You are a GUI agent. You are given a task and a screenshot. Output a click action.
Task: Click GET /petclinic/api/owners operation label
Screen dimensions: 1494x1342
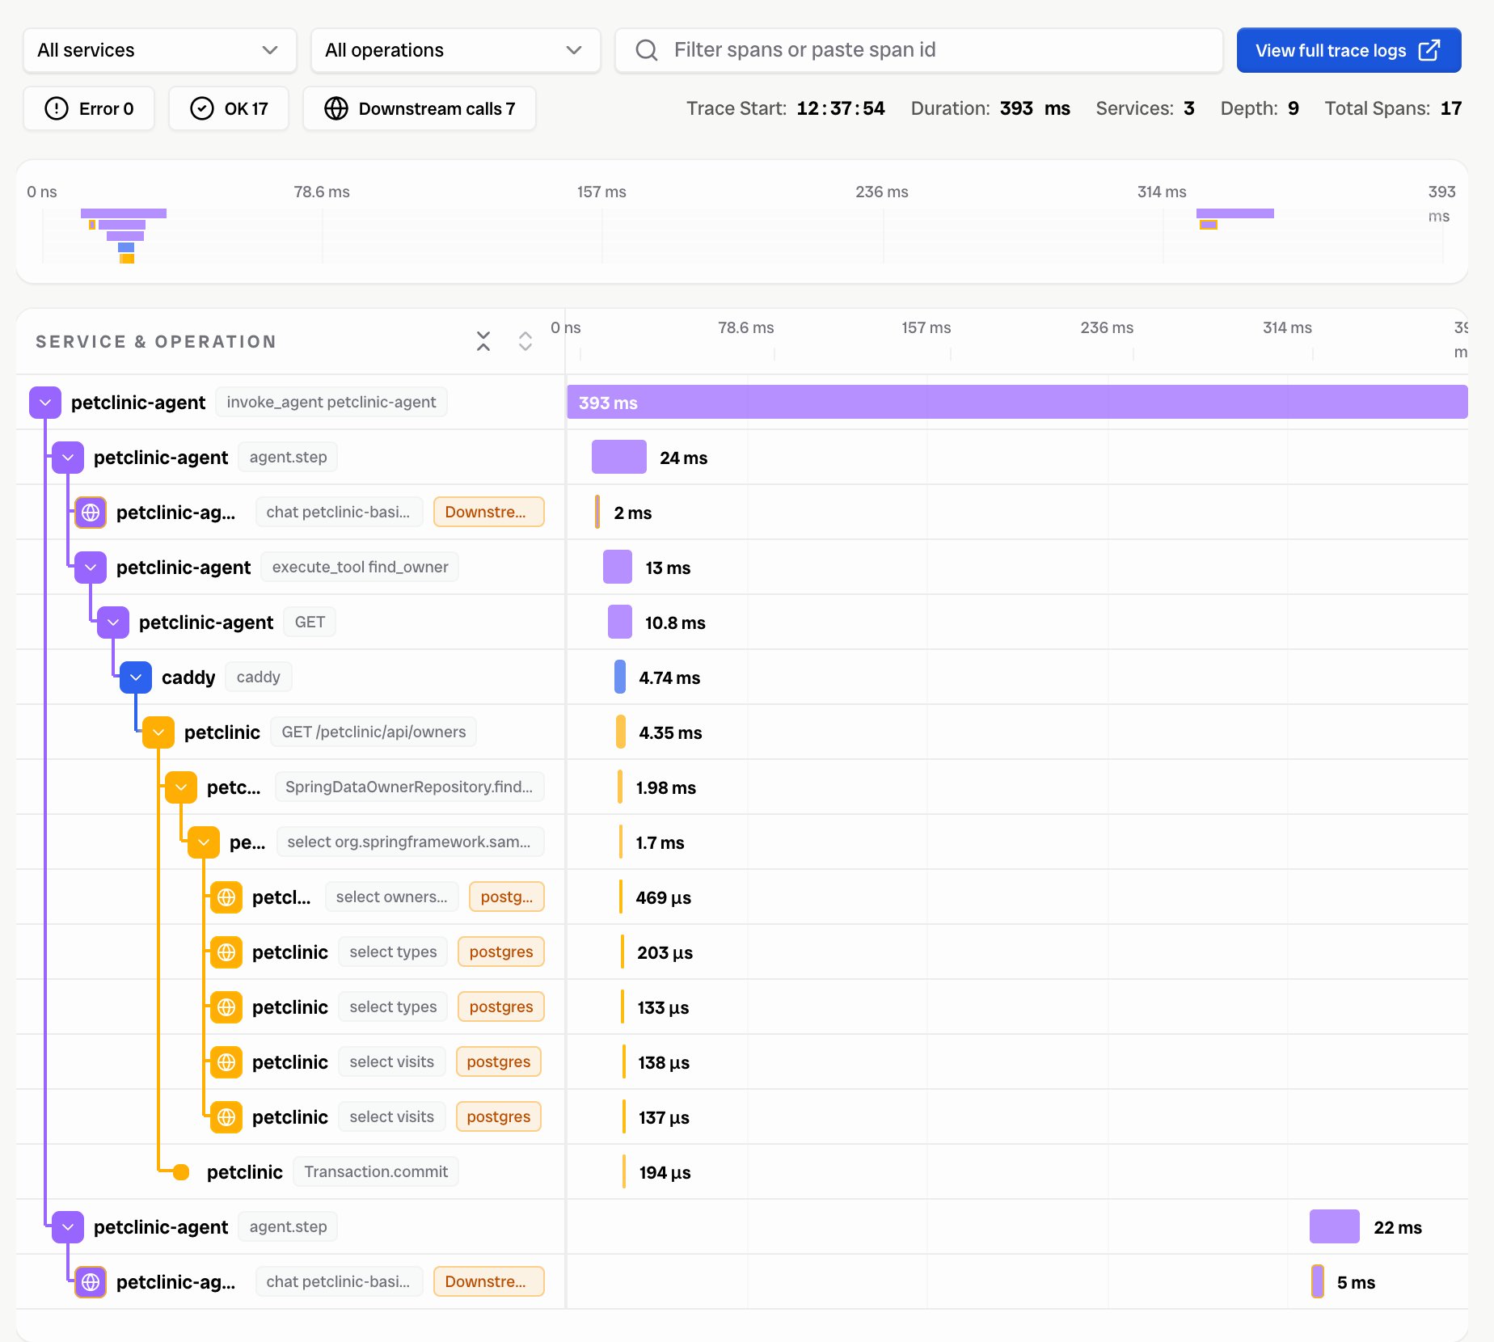click(373, 732)
